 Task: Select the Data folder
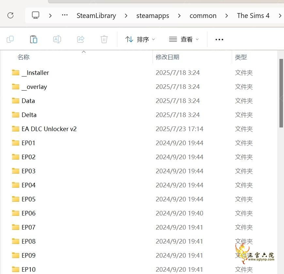coord(28,101)
